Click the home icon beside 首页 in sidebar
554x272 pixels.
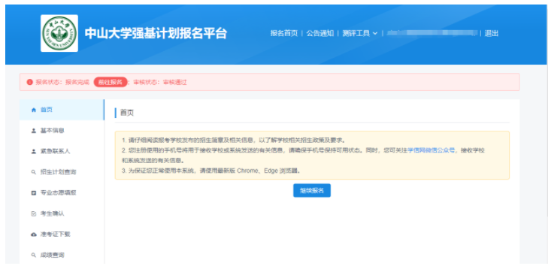click(34, 110)
